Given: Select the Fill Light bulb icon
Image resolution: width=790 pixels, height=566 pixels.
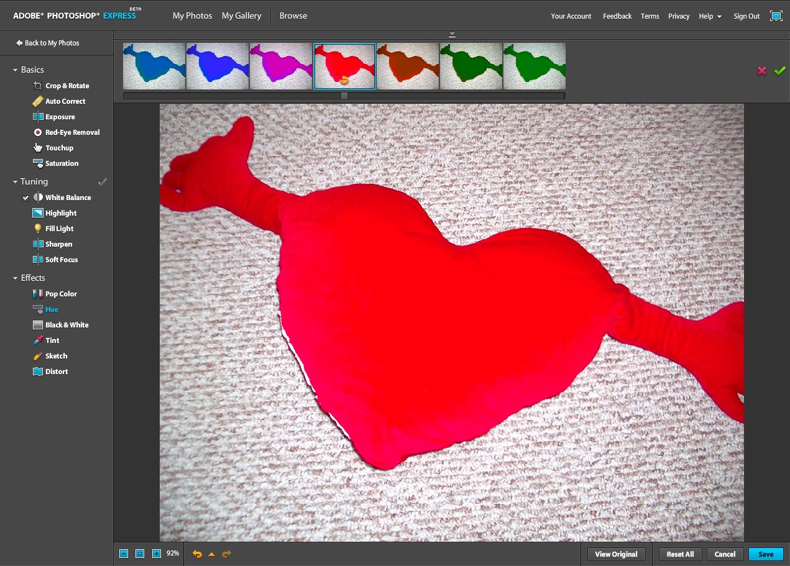Looking at the screenshot, I should click(37, 229).
